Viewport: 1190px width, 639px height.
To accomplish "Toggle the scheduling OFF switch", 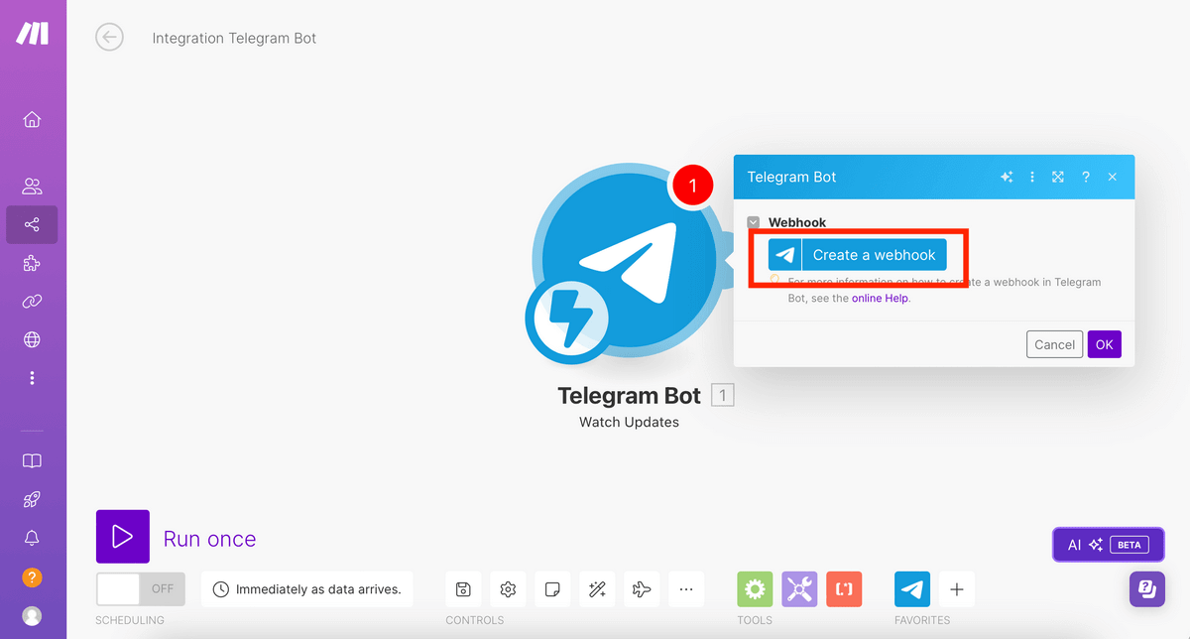I will pyautogui.click(x=141, y=589).
